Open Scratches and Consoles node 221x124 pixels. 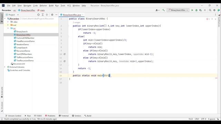click(20, 70)
